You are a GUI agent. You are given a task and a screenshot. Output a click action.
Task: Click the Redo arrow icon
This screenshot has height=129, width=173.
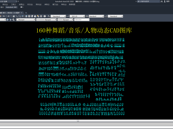tap(8, 16)
